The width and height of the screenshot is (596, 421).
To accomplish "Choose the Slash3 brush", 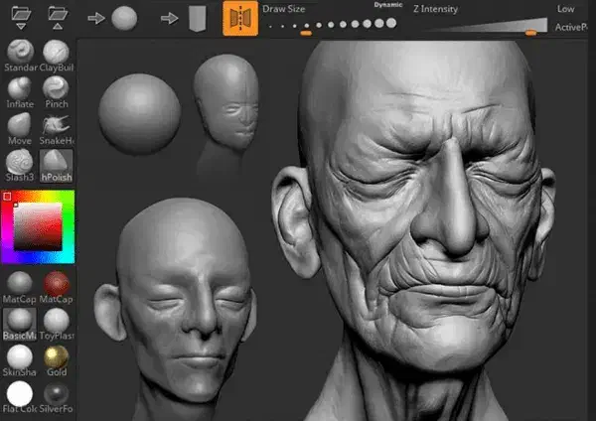I will (x=20, y=162).
